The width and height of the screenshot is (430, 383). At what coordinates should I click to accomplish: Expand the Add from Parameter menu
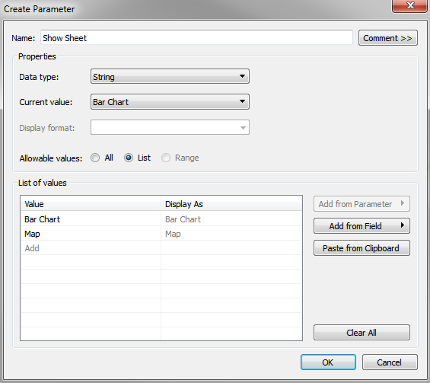coord(362,204)
